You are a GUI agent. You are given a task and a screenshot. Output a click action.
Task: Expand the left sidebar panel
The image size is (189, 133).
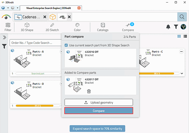pos(4,38)
